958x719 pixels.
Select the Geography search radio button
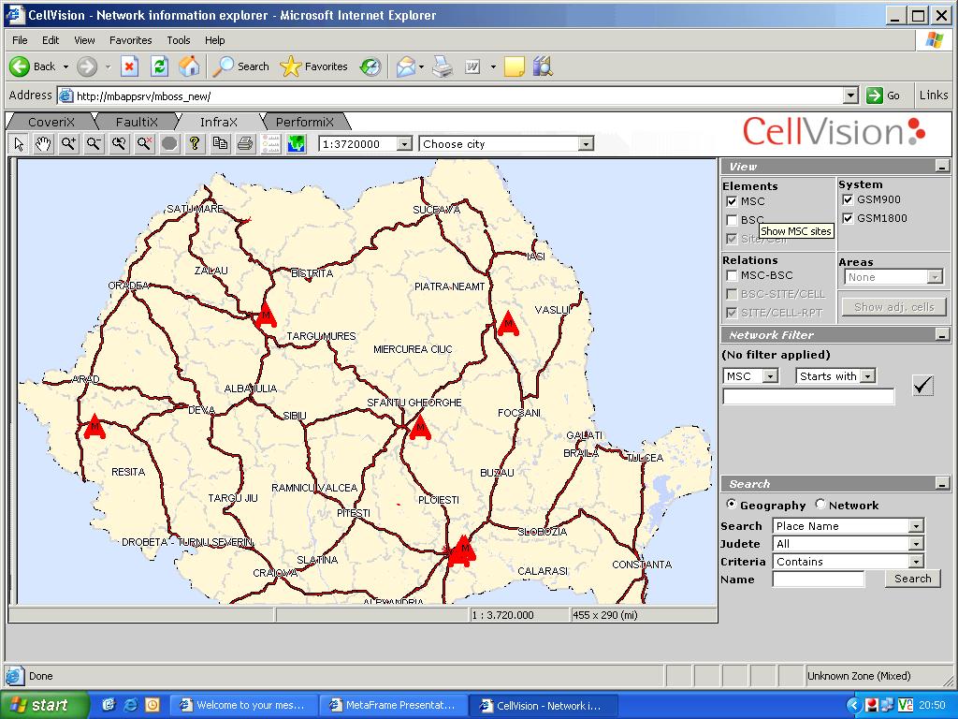click(x=732, y=505)
